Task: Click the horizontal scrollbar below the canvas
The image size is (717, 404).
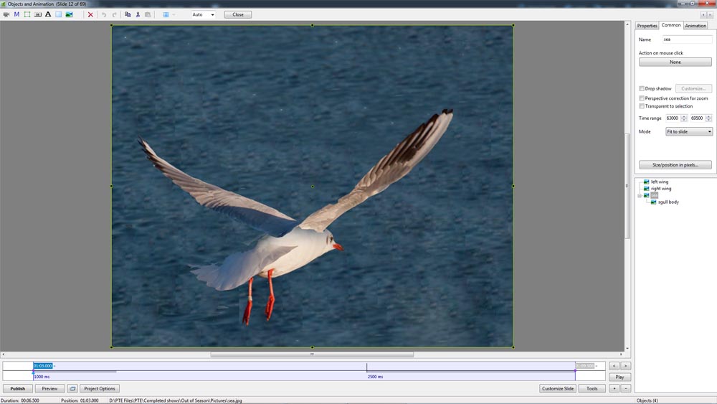Action: [x=312, y=354]
